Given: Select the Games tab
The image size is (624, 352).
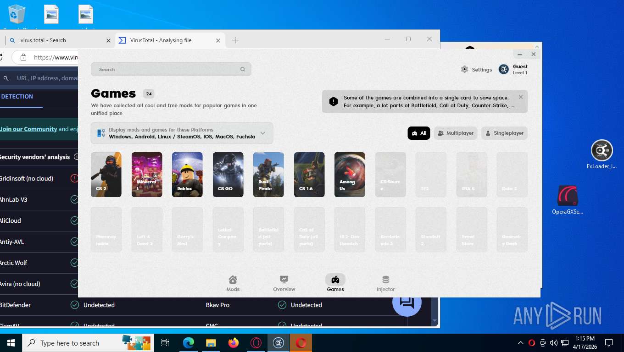Looking at the screenshot, I should [x=335, y=283].
